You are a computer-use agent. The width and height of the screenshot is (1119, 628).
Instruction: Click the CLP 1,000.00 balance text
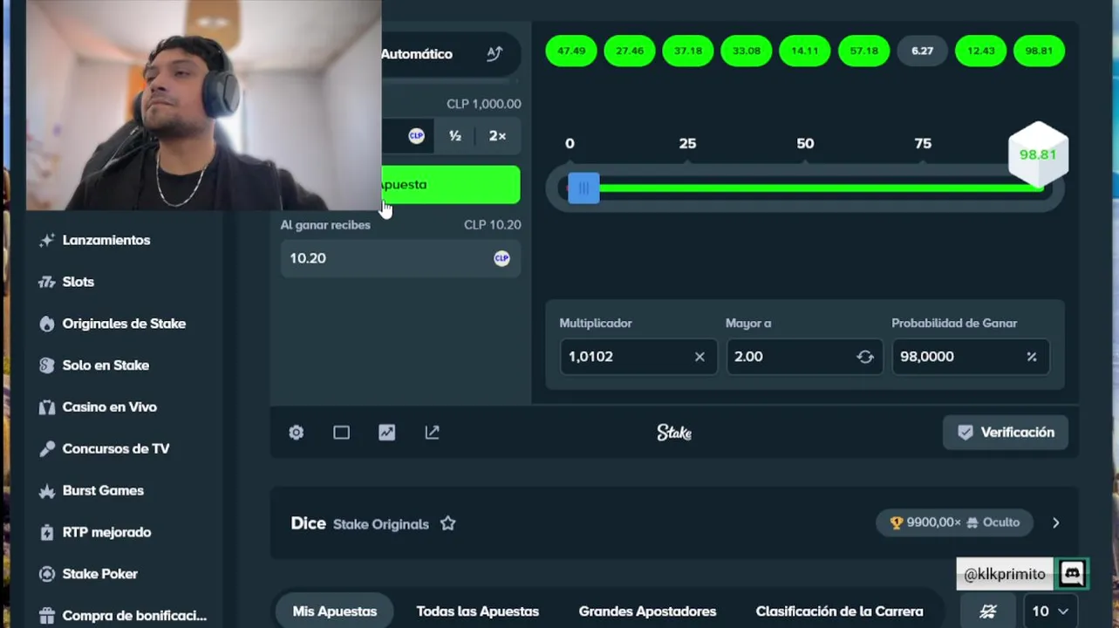484,104
